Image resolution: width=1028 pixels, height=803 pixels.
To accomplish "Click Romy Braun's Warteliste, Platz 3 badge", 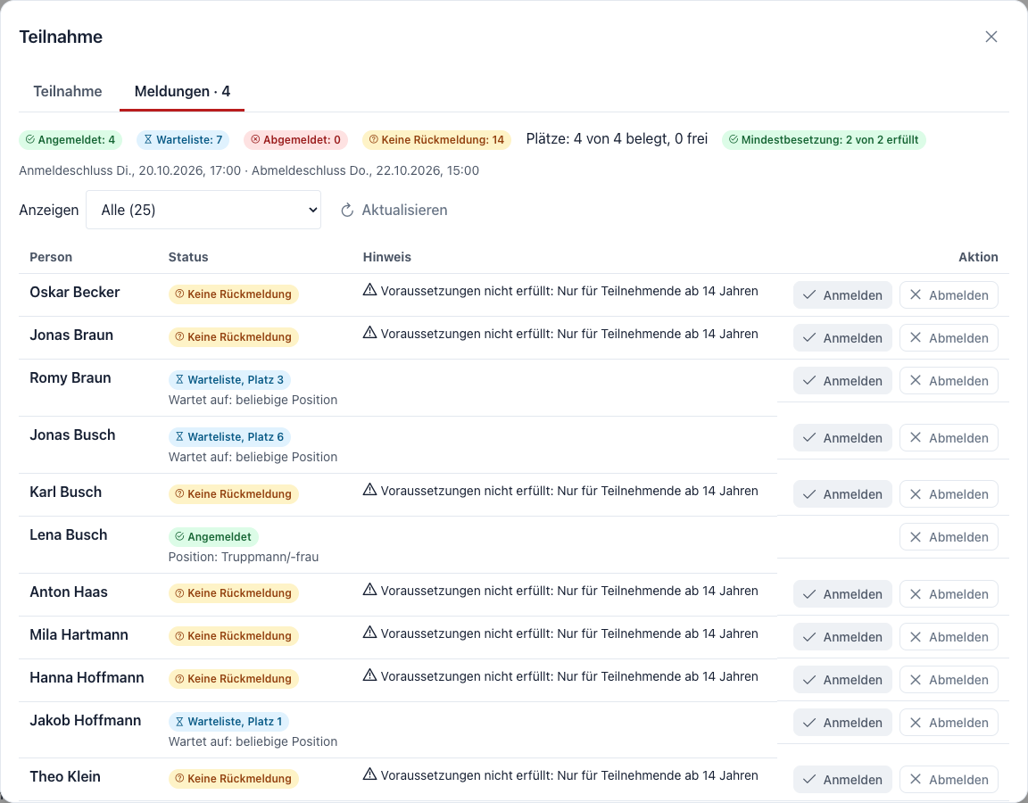I will point(229,379).
